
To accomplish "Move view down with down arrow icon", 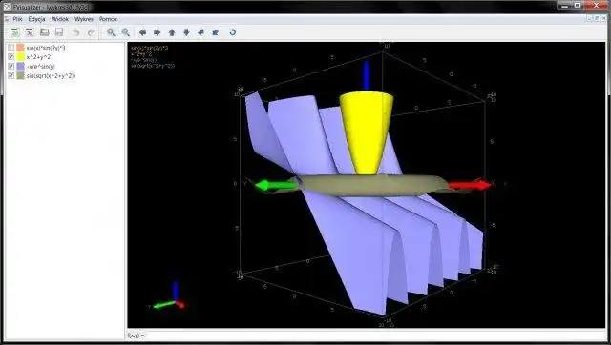I will tap(186, 32).
